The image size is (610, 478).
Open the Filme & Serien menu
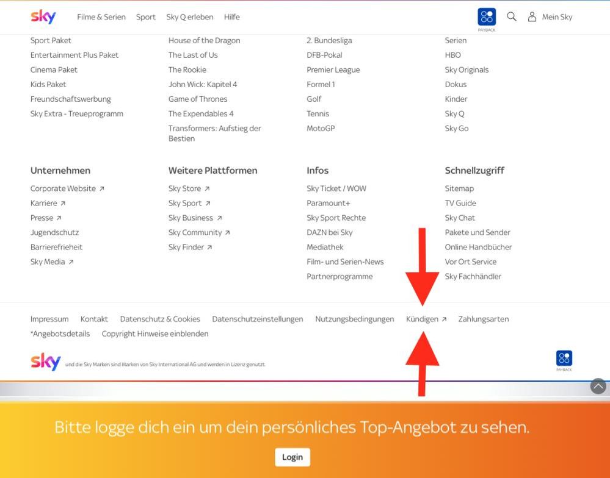click(x=101, y=17)
